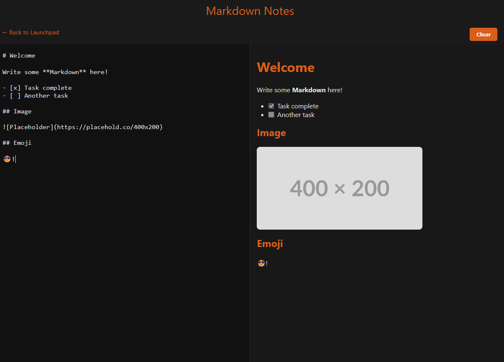The width and height of the screenshot is (504, 362).
Task: Click the Welcome heading in preview
Action: pyautogui.click(x=286, y=67)
